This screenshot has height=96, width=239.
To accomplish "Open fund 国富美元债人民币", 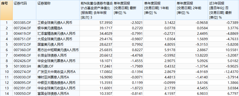I will pyautogui.click(x=50, y=45).
